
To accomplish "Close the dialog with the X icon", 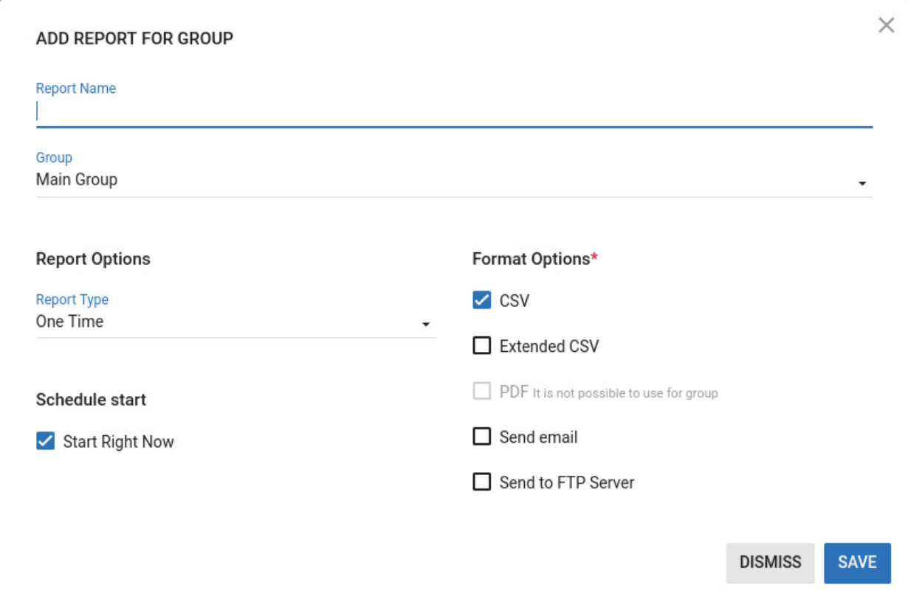I will coord(887,24).
